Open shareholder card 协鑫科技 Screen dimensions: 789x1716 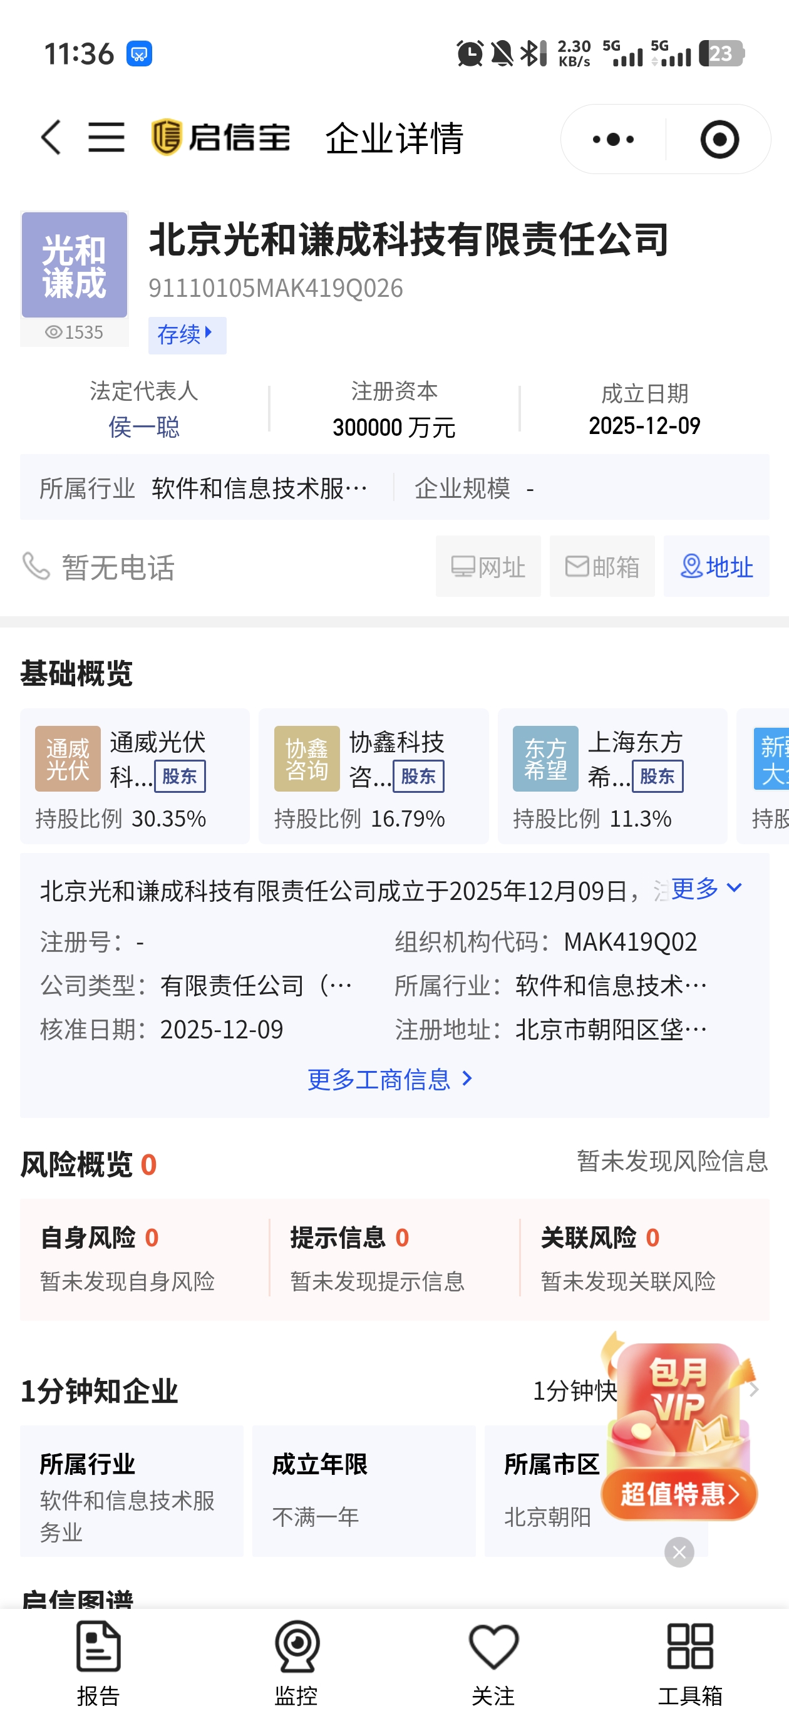click(374, 776)
